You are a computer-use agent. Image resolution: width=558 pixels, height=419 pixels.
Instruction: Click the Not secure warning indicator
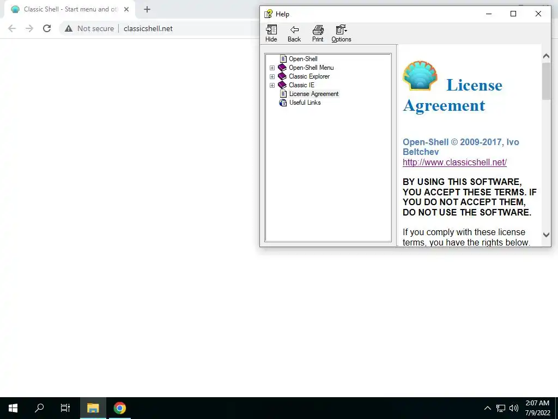click(89, 28)
